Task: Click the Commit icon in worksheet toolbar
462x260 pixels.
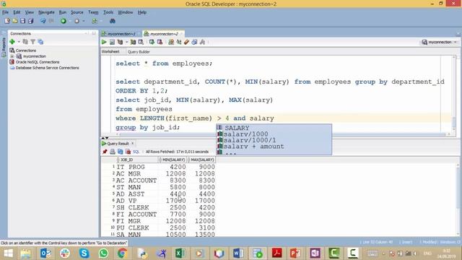Action: click(152, 42)
